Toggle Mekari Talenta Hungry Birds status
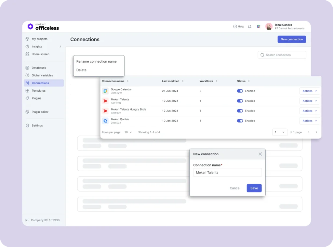The height and width of the screenshot is (247, 333). pyautogui.click(x=240, y=111)
